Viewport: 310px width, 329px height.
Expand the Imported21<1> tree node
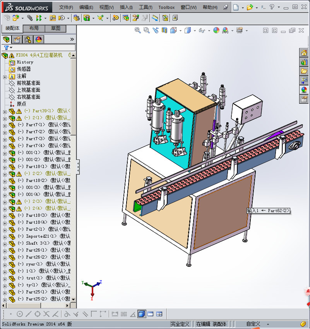point(5,237)
